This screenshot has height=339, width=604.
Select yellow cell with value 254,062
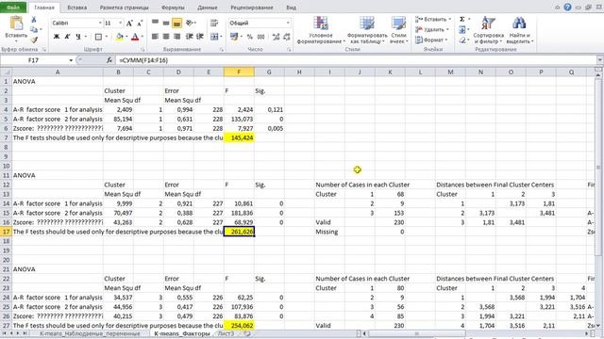239,326
